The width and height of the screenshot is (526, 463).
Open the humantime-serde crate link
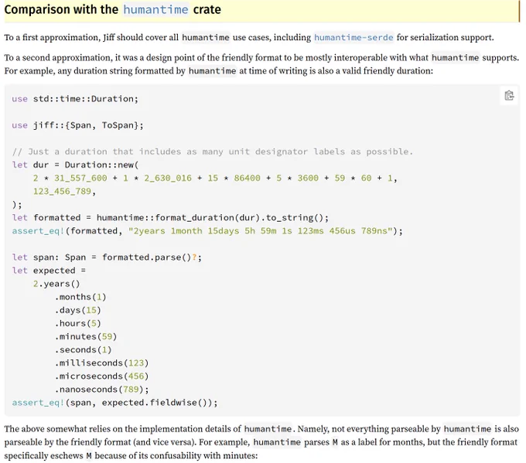click(x=354, y=37)
